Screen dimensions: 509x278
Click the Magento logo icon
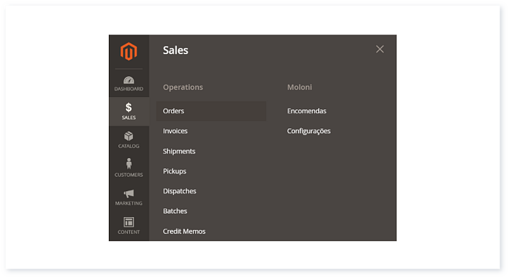coord(129,51)
